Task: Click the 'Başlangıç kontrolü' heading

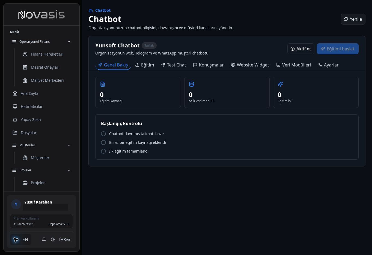Action: pos(121,123)
